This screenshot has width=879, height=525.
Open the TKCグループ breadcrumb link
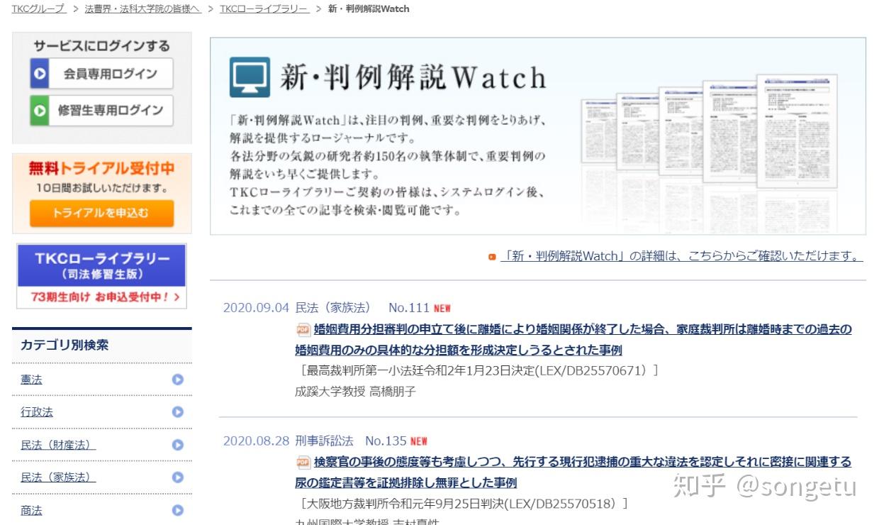pos(38,9)
